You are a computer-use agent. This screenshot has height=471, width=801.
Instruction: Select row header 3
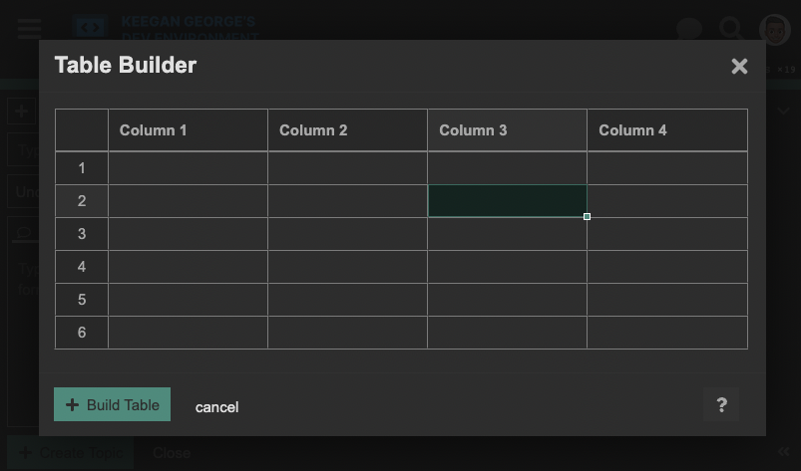pos(82,234)
